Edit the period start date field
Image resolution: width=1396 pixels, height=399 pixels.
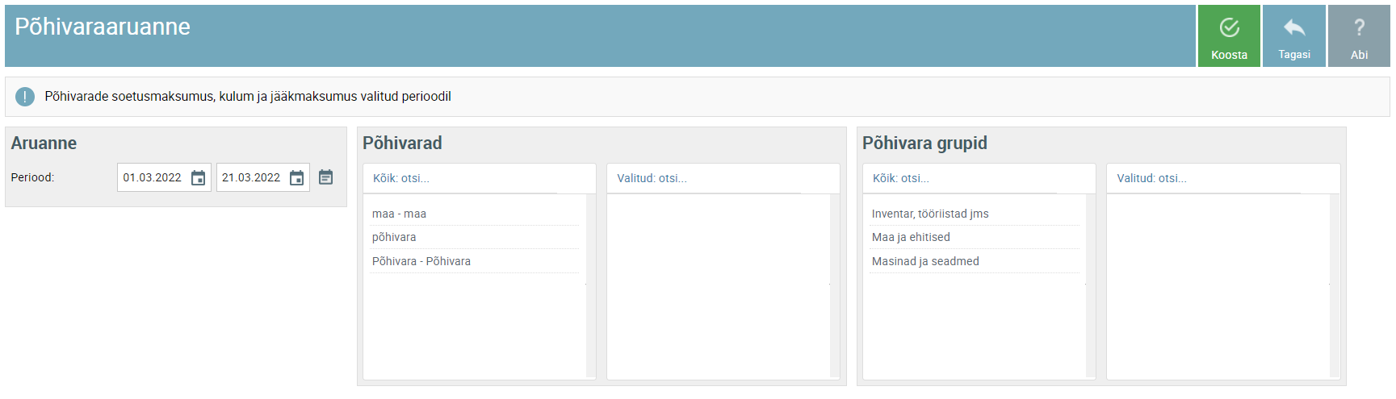tap(153, 178)
